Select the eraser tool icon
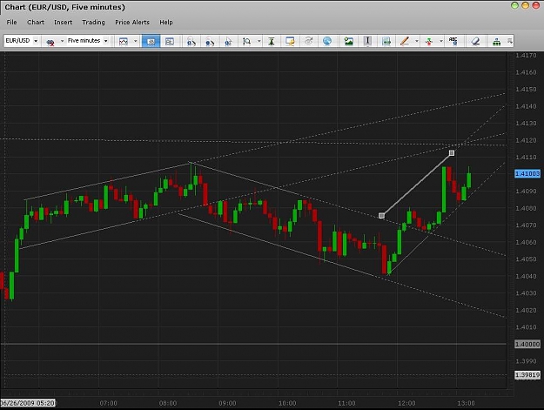The image size is (544, 410). (475, 41)
